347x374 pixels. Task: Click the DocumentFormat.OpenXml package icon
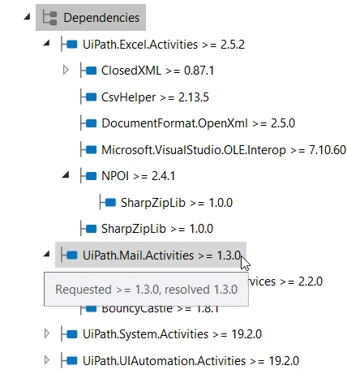pyautogui.click(x=88, y=123)
